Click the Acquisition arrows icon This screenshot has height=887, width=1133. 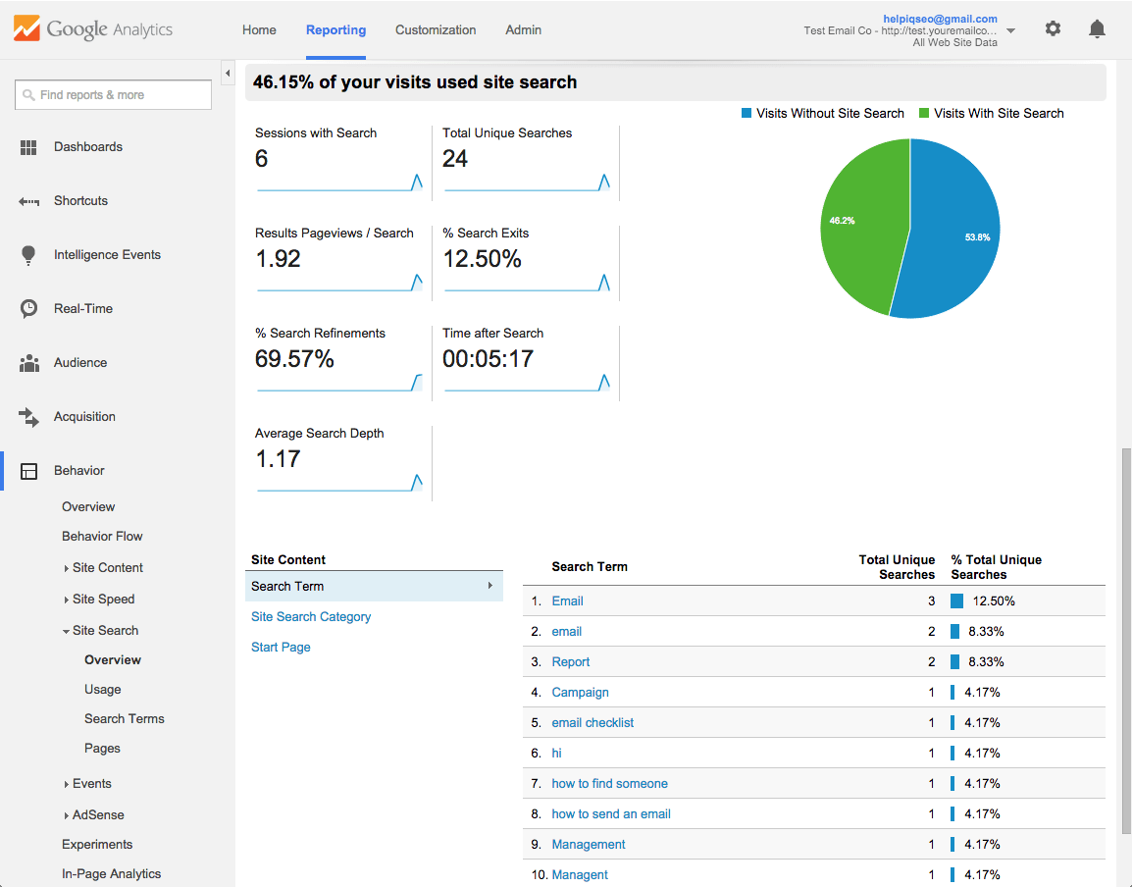point(28,417)
